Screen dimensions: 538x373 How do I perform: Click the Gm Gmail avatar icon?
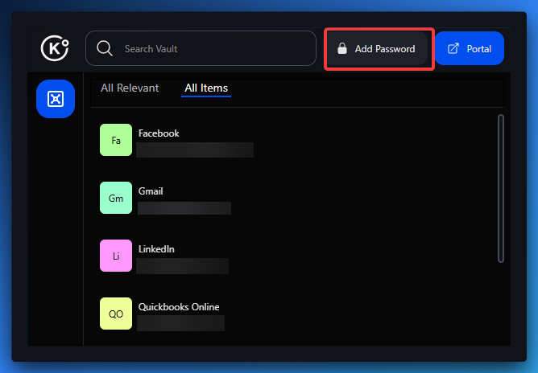(x=116, y=198)
